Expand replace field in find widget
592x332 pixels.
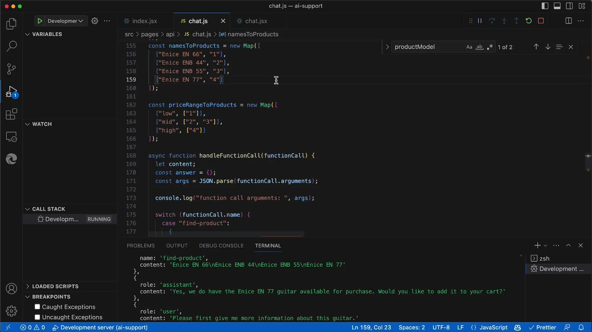387,47
